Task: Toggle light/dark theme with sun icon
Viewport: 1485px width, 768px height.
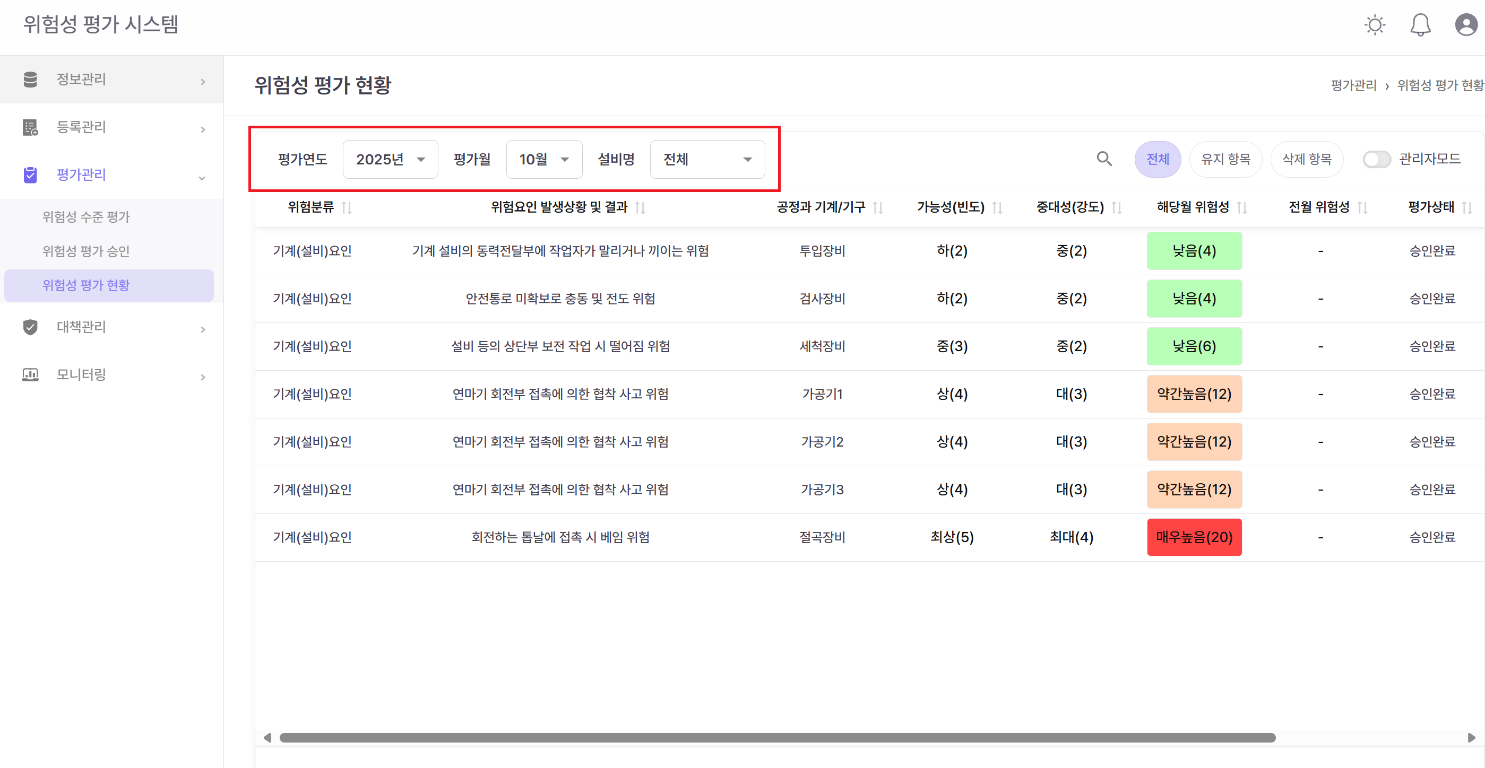Action: coord(1375,25)
